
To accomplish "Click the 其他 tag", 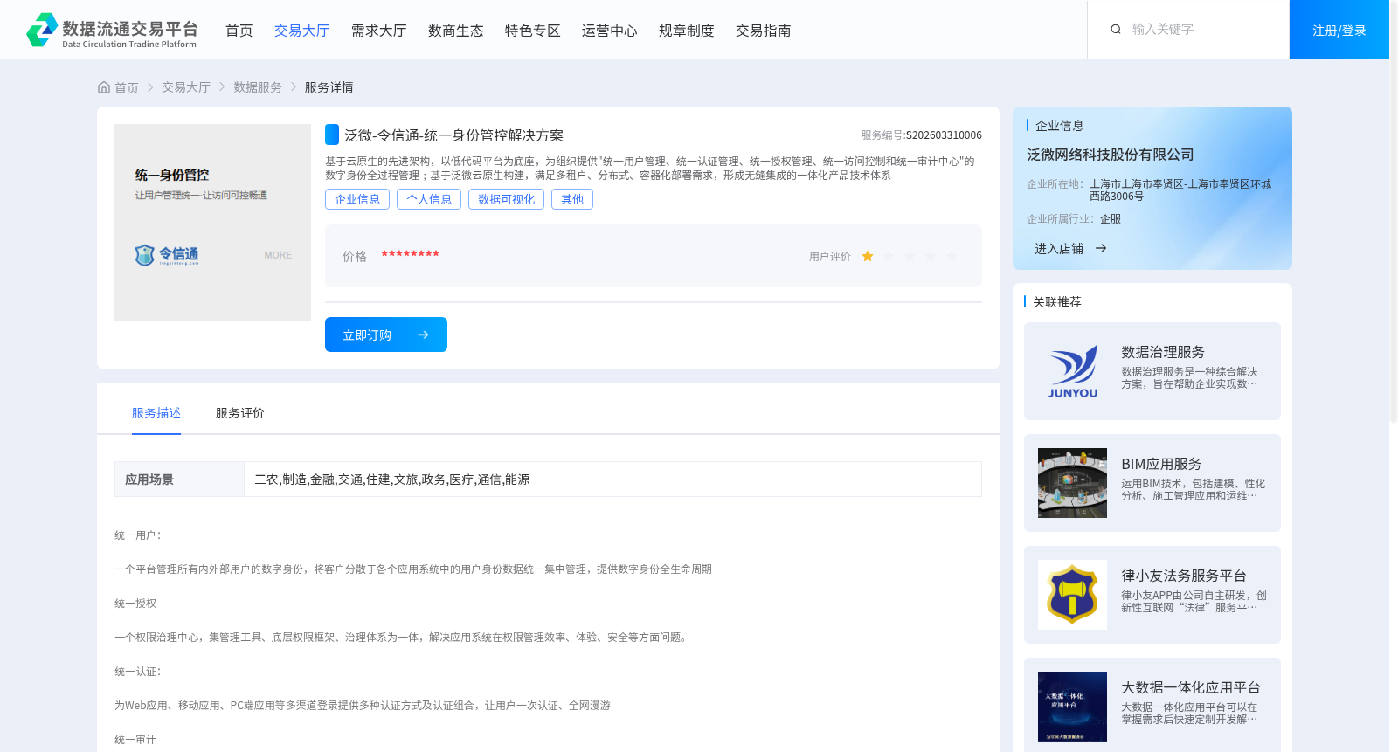I will [x=572, y=199].
